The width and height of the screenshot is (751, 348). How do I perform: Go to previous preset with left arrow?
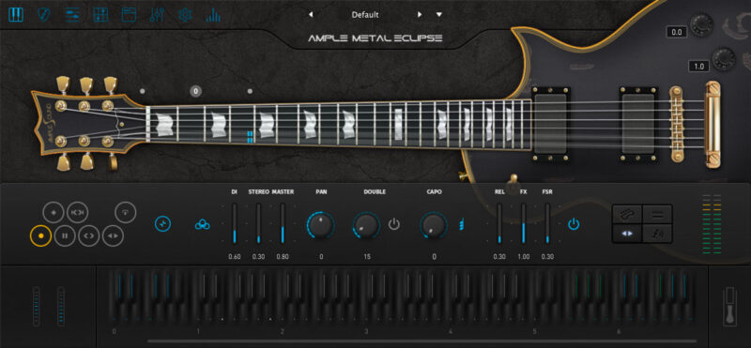click(x=311, y=15)
